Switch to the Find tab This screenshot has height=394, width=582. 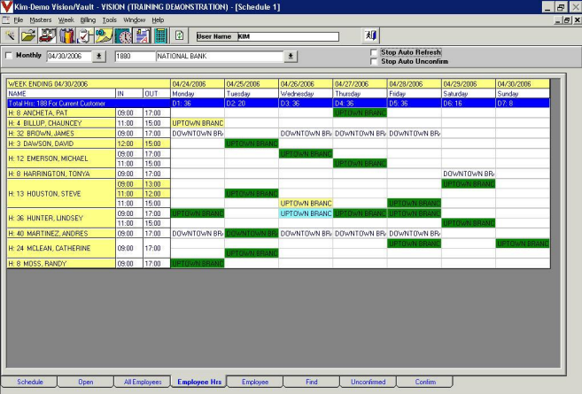coord(312,382)
